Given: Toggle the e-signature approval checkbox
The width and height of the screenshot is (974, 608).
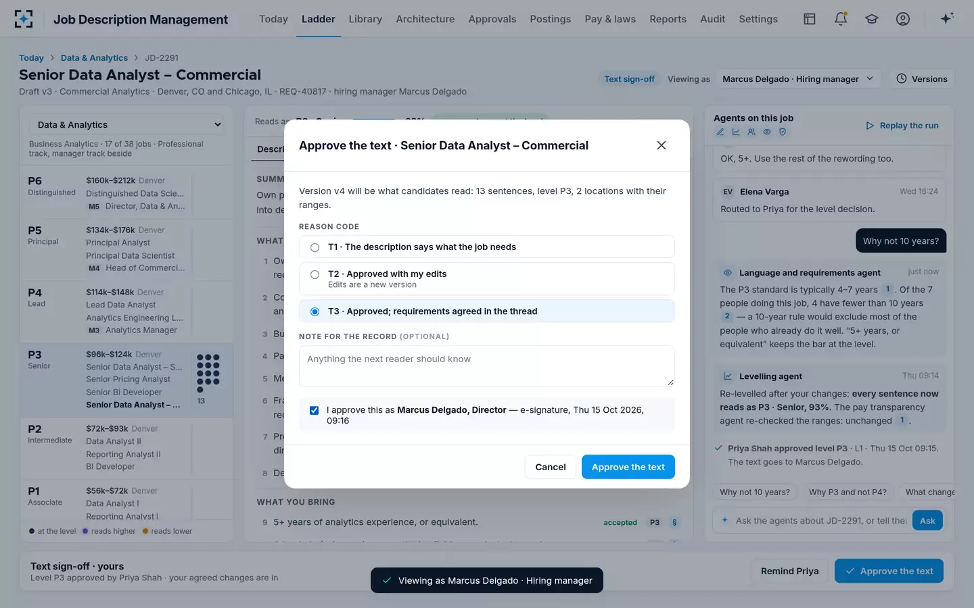Looking at the screenshot, I should click(x=315, y=410).
